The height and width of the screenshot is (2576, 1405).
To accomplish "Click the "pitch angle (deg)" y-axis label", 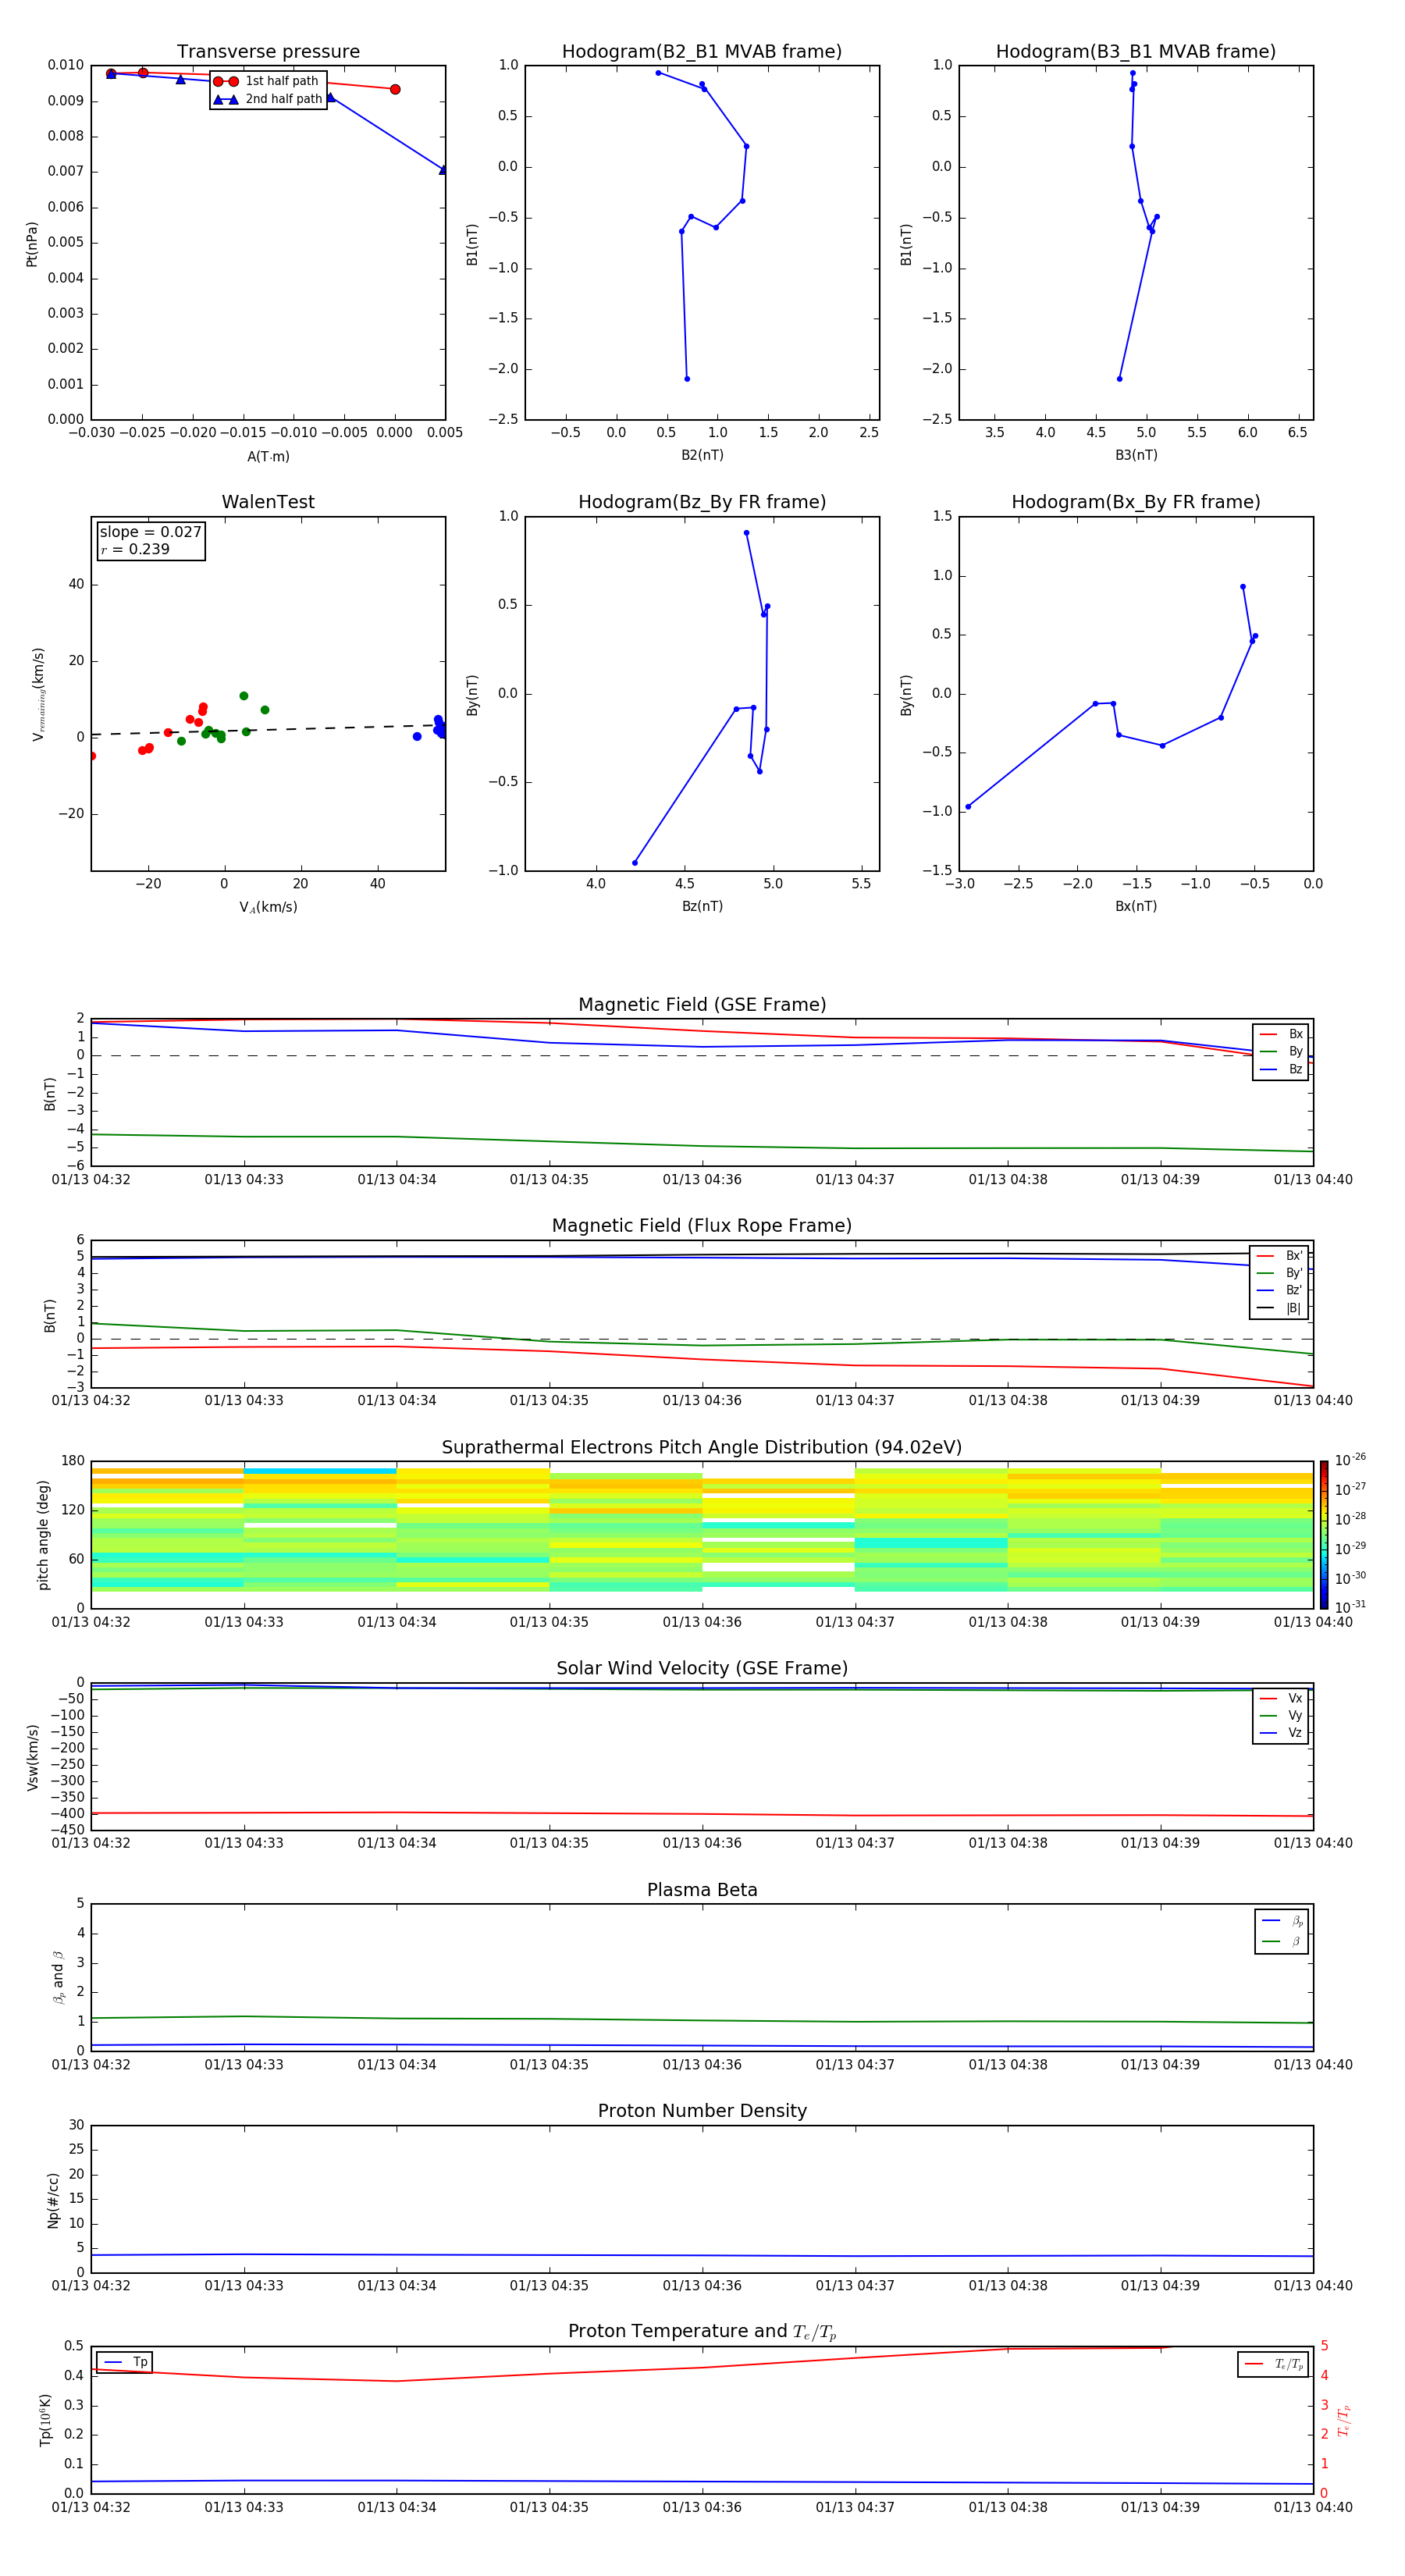I will (x=43, y=1535).
